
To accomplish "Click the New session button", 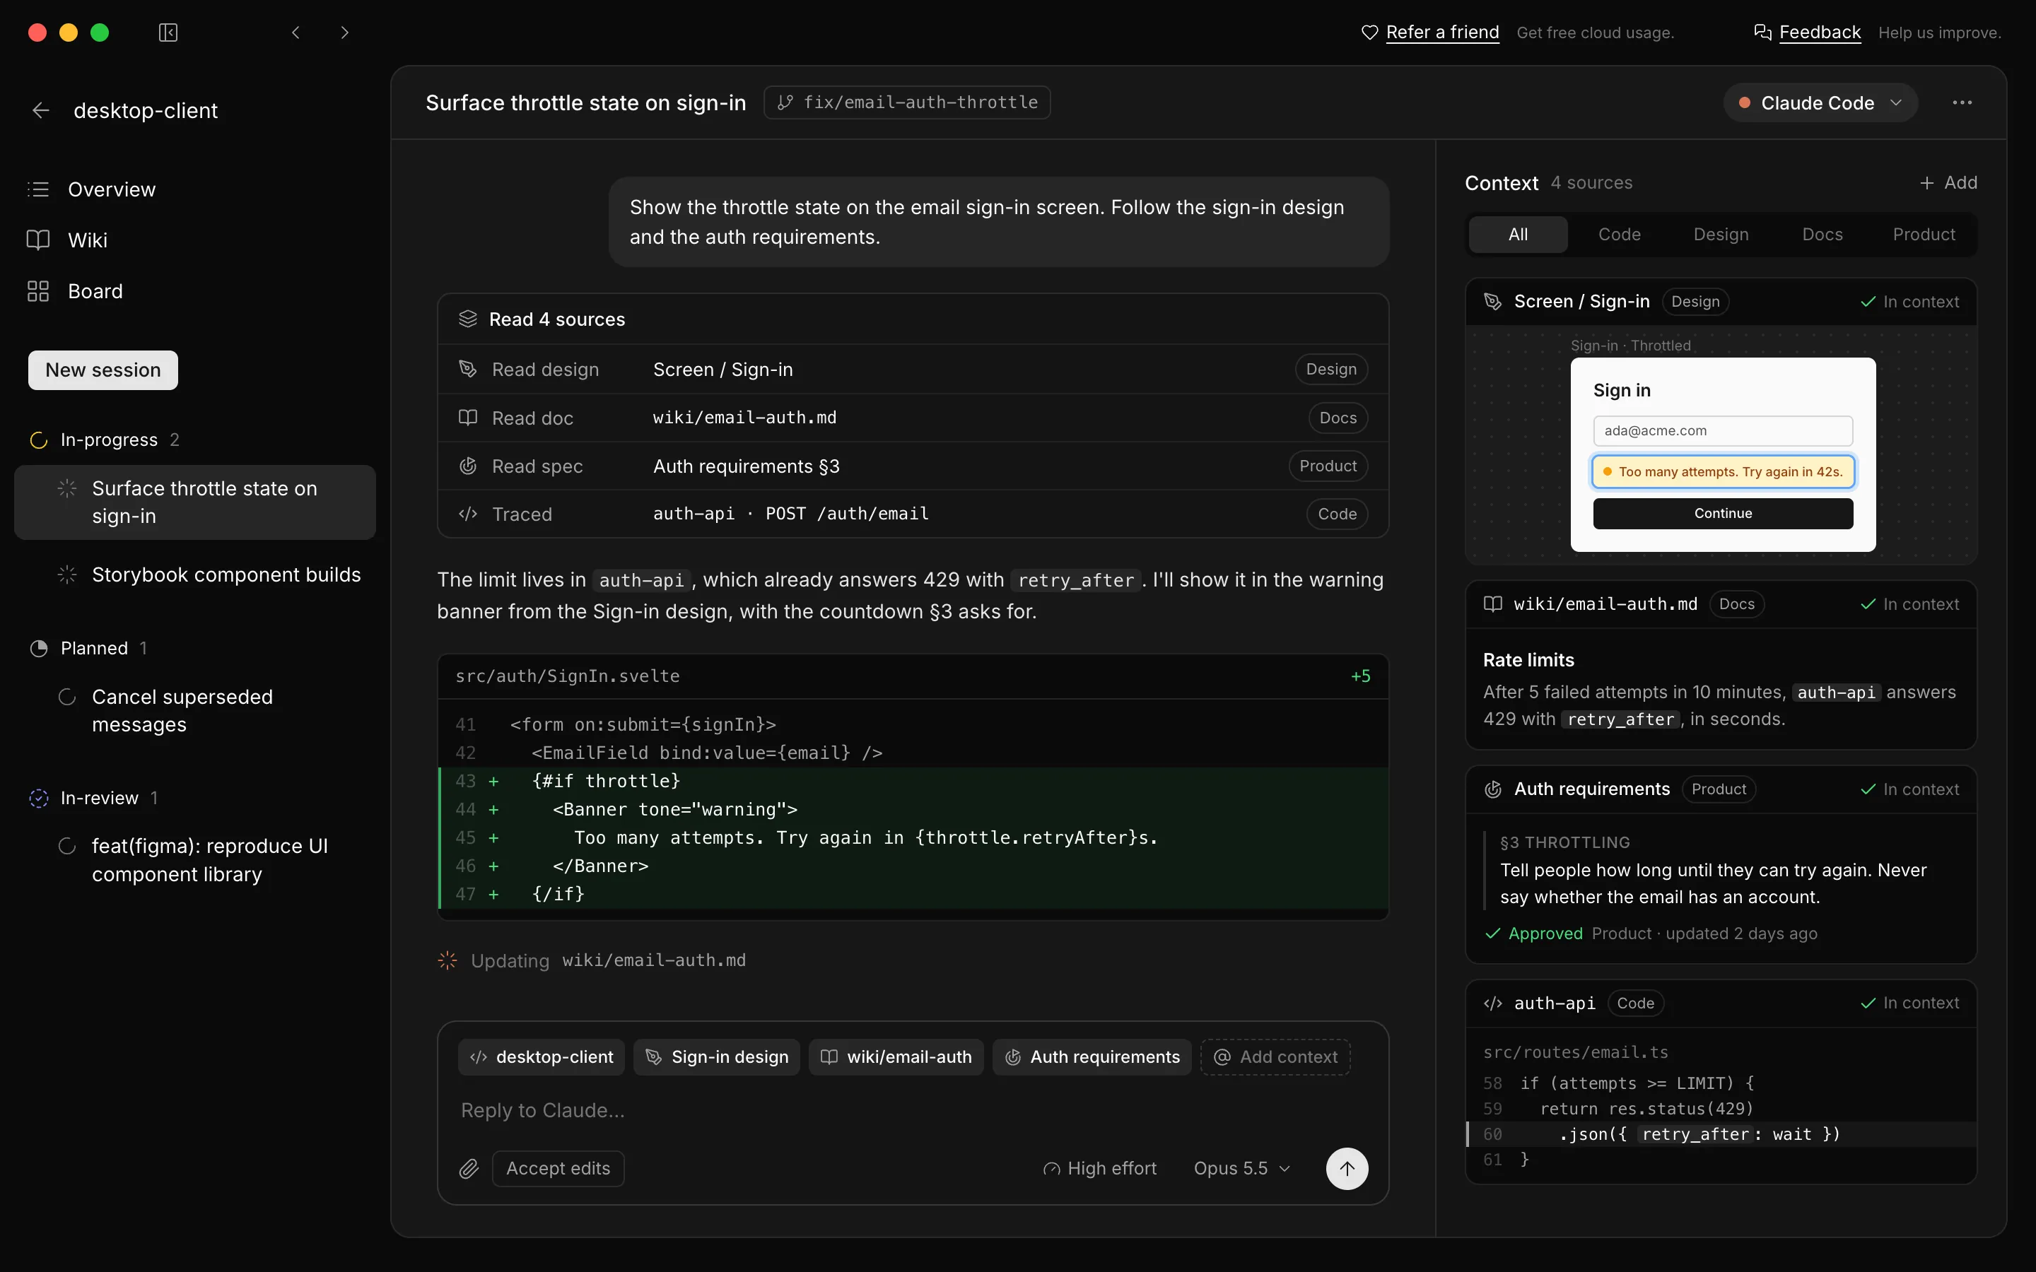I will [x=103, y=370].
